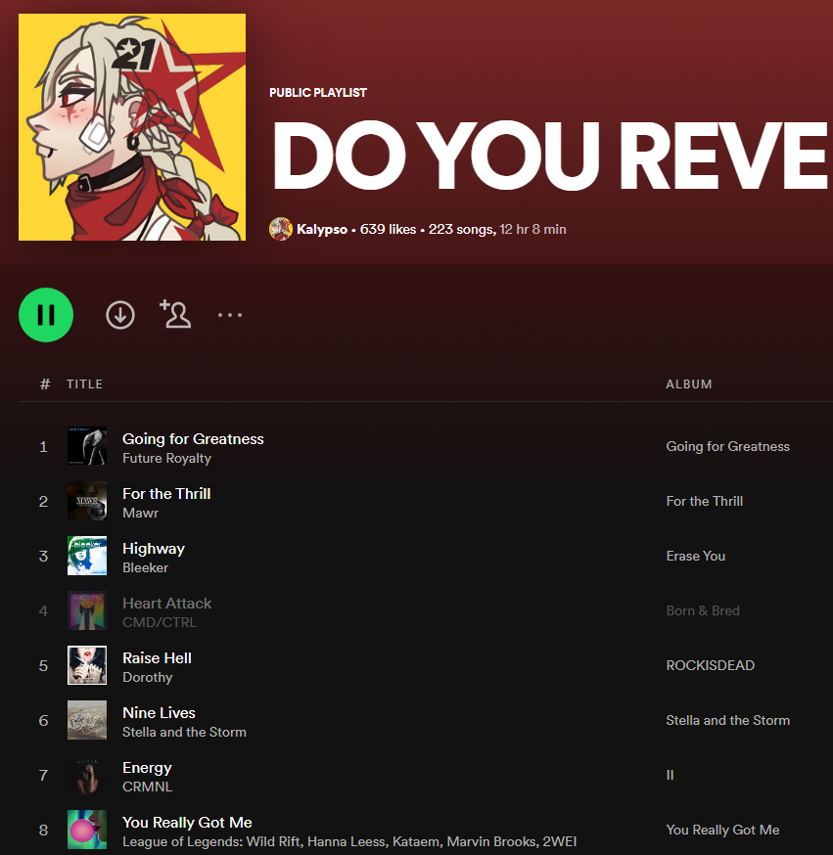Select the Raise Hell track title

pyautogui.click(x=158, y=658)
